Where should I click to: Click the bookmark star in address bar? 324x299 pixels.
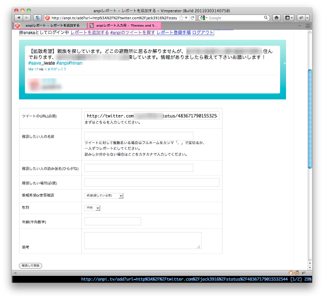click(x=182, y=18)
